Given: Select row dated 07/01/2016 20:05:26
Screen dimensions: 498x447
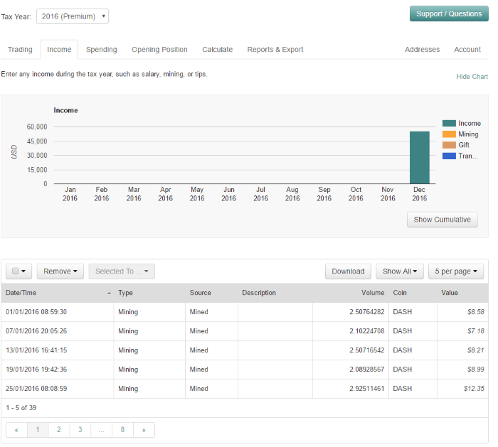Looking at the screenshot, I should pyautogui.click(x=245, y=331).
